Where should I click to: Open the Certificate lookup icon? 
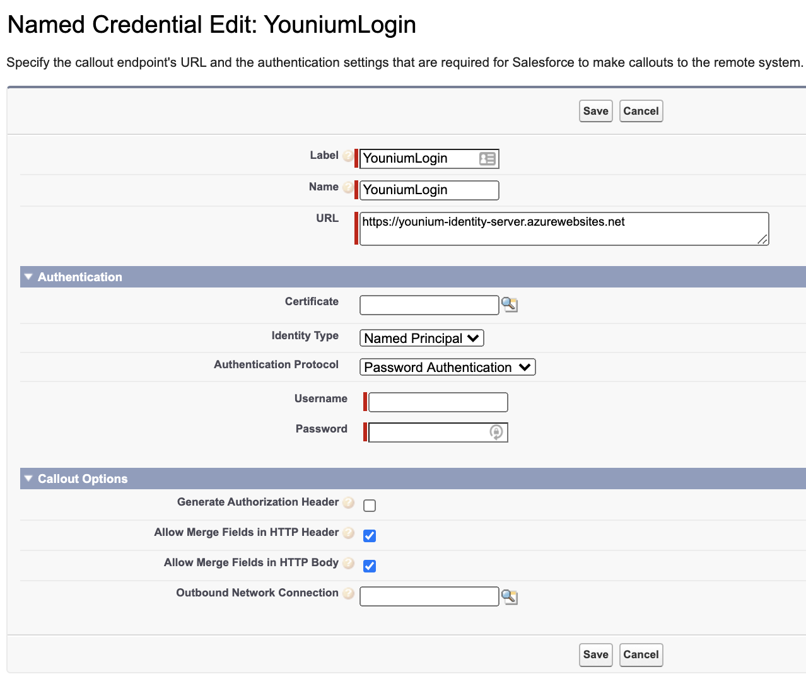510,305
